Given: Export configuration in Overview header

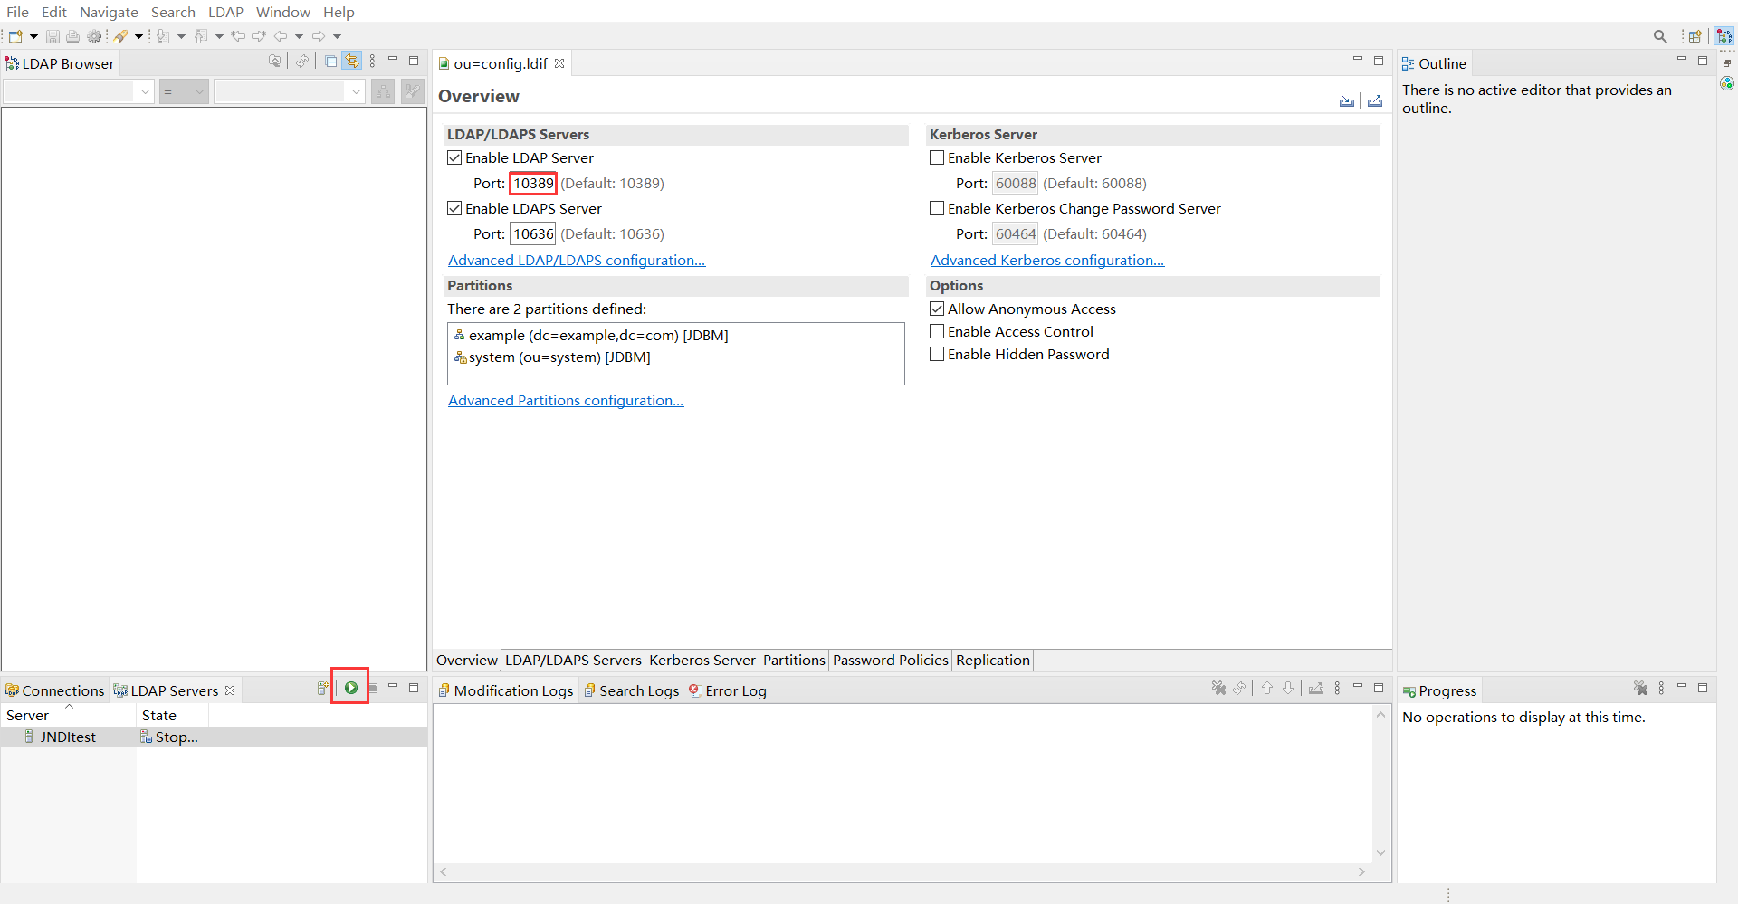Looking at the screenshot, I should [1375, 100].
